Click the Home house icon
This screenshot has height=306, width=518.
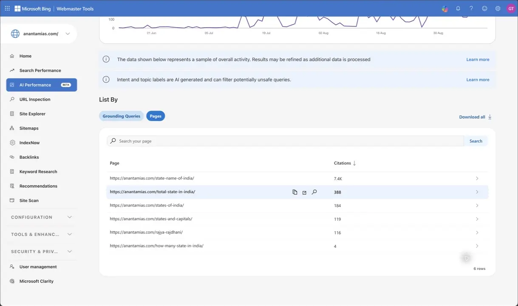(x=12, y=56)
